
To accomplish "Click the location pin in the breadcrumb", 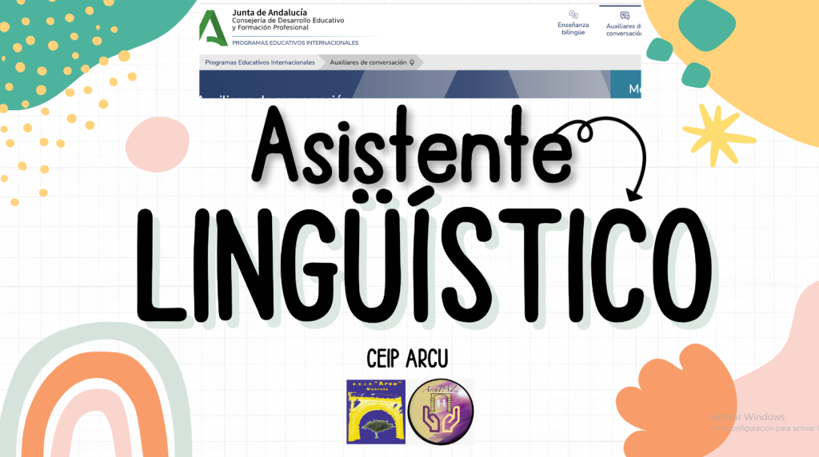I will (x=412, y=62).
